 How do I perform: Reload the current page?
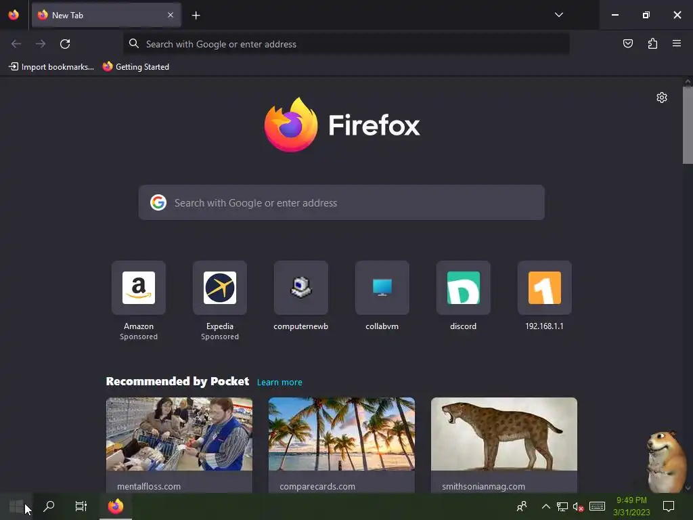(x=65, y=44)
